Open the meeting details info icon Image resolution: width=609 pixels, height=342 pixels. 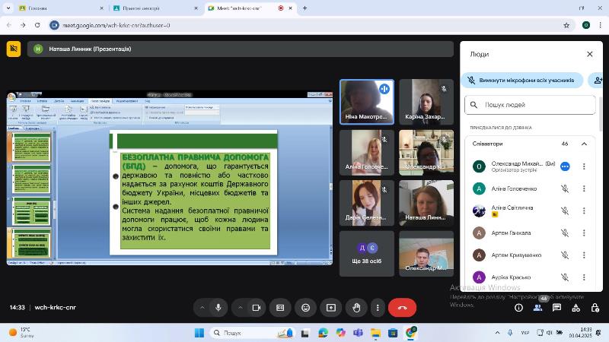tap(518, 308)
